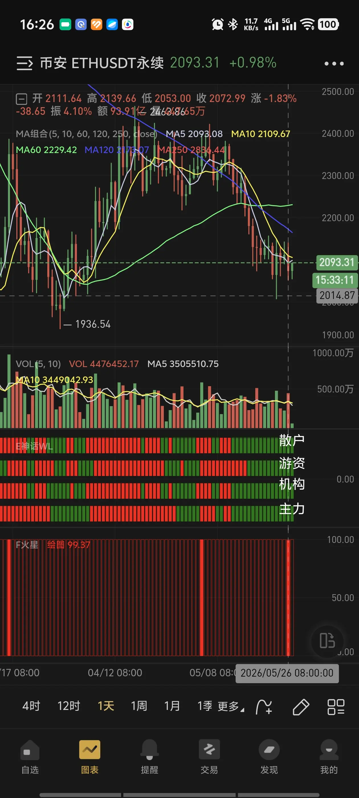Screen dimensions: 359x798
Task: Tap the 散户 retail row label
Action: tap(291, 440)
